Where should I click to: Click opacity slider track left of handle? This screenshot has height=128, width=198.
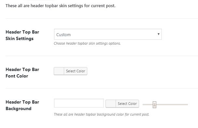coord(148,105)
